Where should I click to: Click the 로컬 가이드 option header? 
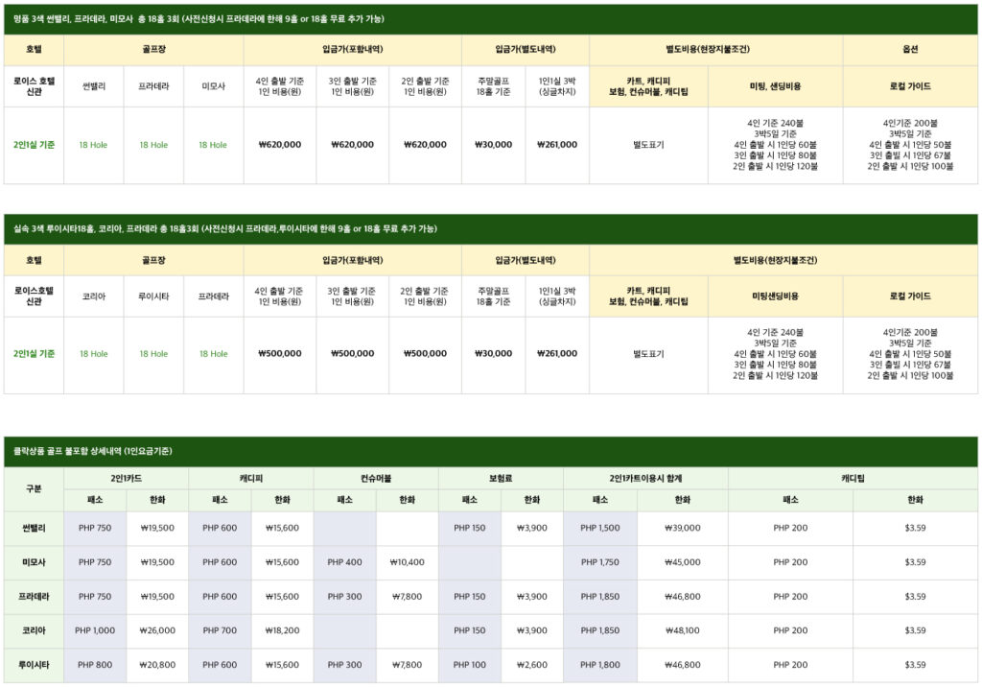pyautogui.click(x=910, y=85)
